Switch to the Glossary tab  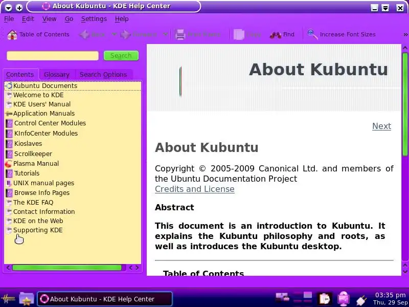pos(57,74)
